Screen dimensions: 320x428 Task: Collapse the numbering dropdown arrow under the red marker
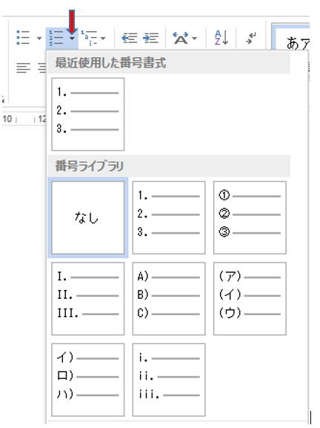pyautogui.click(x=72, y=39)
